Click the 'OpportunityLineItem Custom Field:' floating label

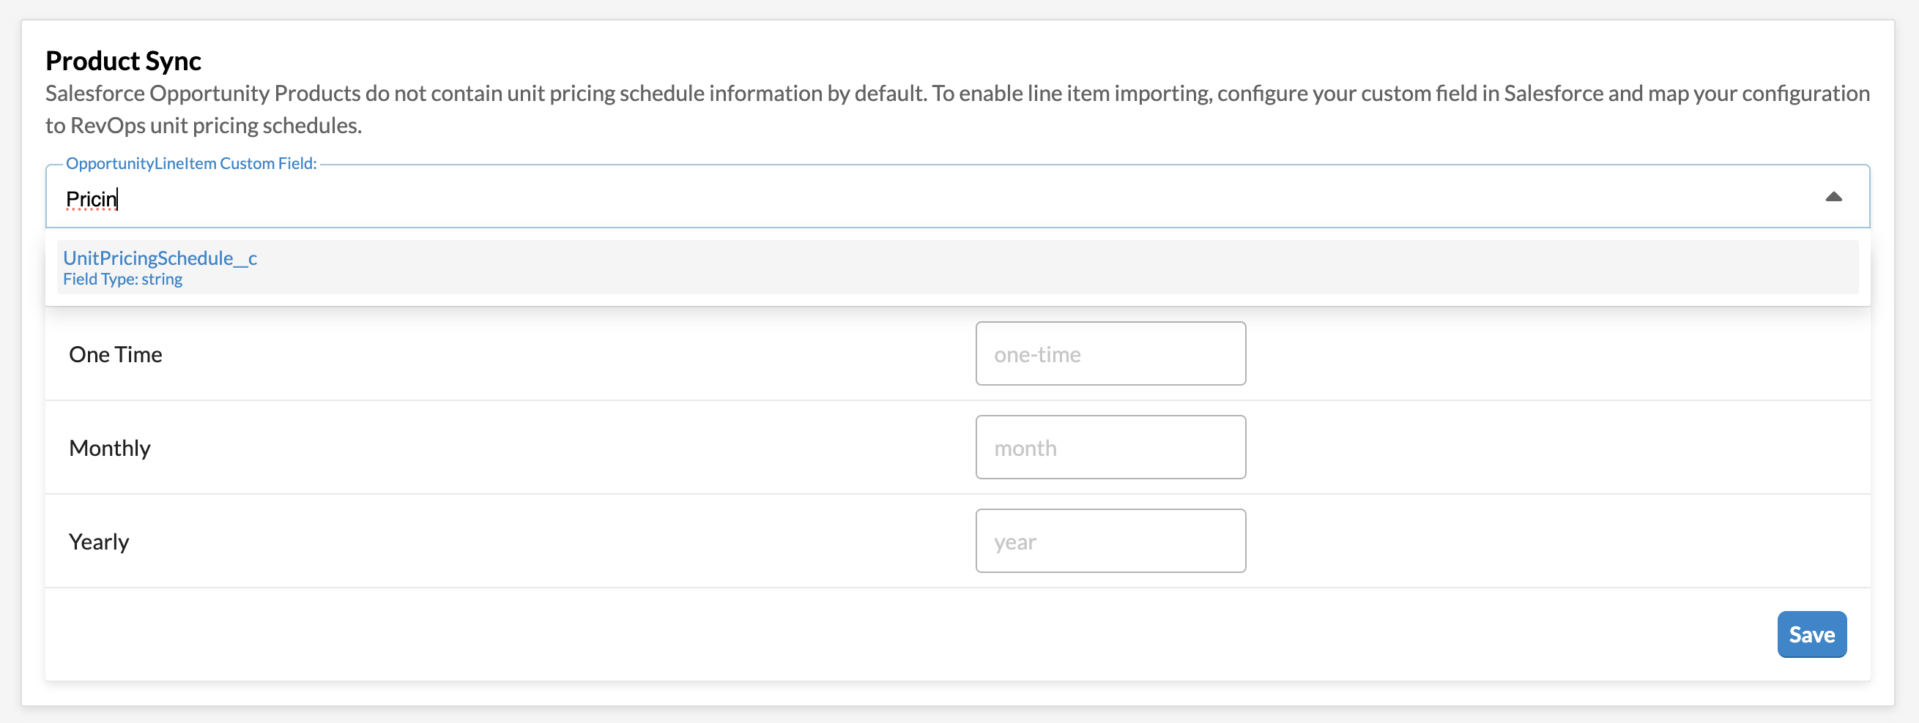coord(191,164)
